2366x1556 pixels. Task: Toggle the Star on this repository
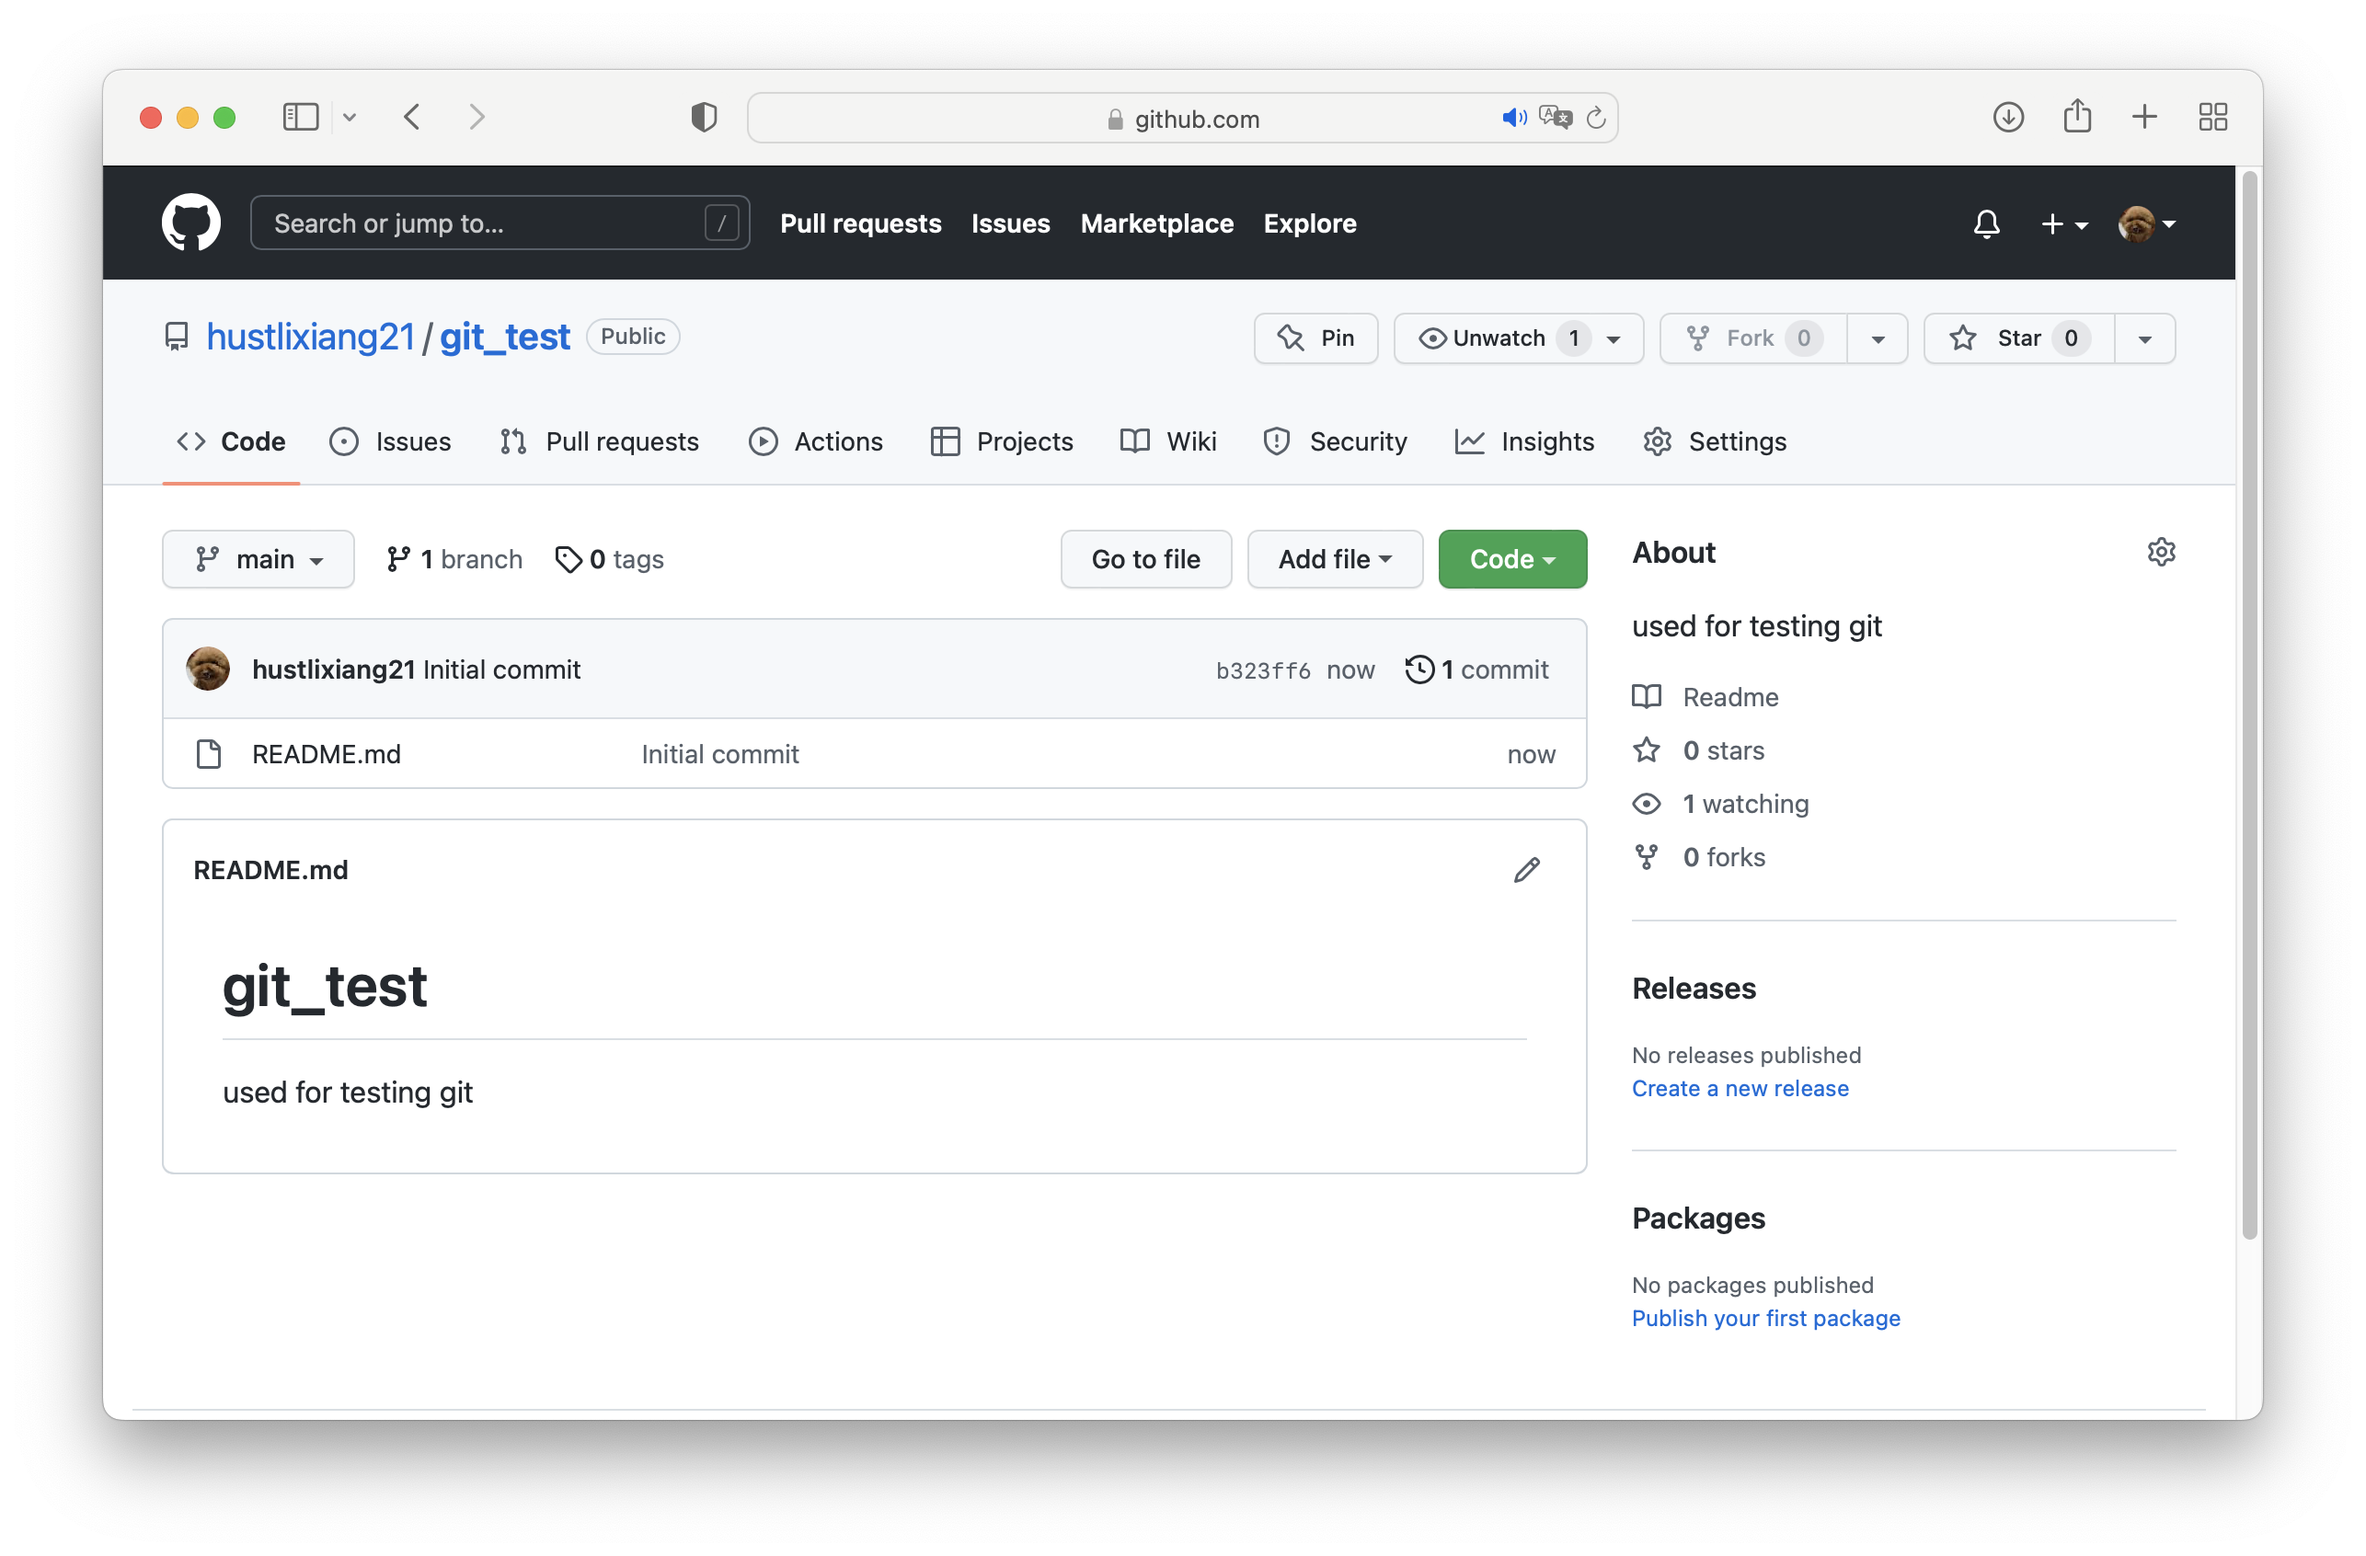[2018, 338]
